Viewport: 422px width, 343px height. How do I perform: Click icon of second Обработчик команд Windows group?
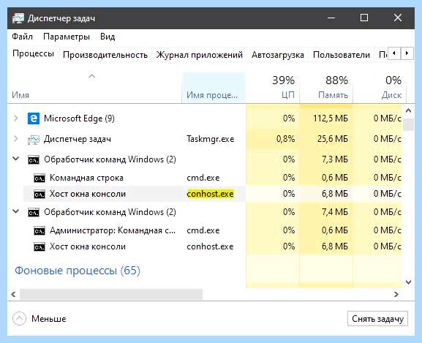(34, 213)
